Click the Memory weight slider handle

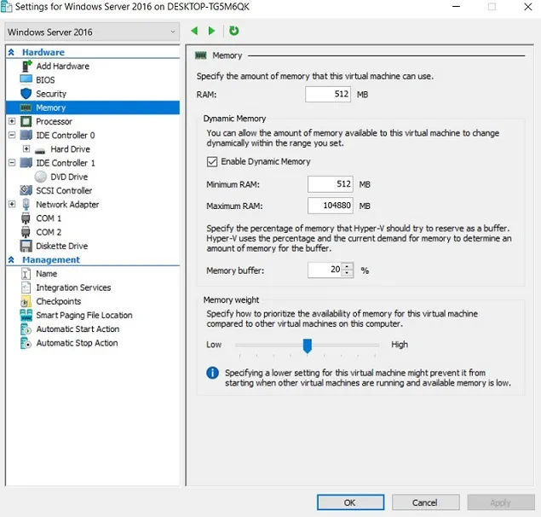click(308, 345)
